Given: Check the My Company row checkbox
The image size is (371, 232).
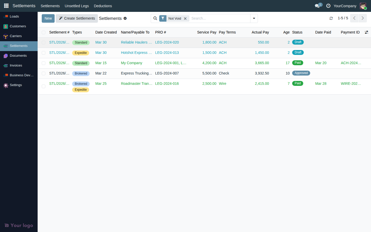Looking at the screenshot, I should point(44,63).
